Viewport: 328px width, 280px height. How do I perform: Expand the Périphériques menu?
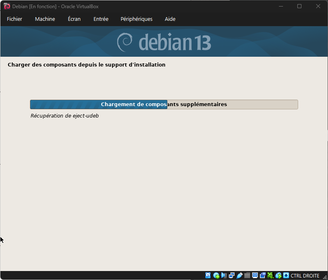[x=137, y=19]
